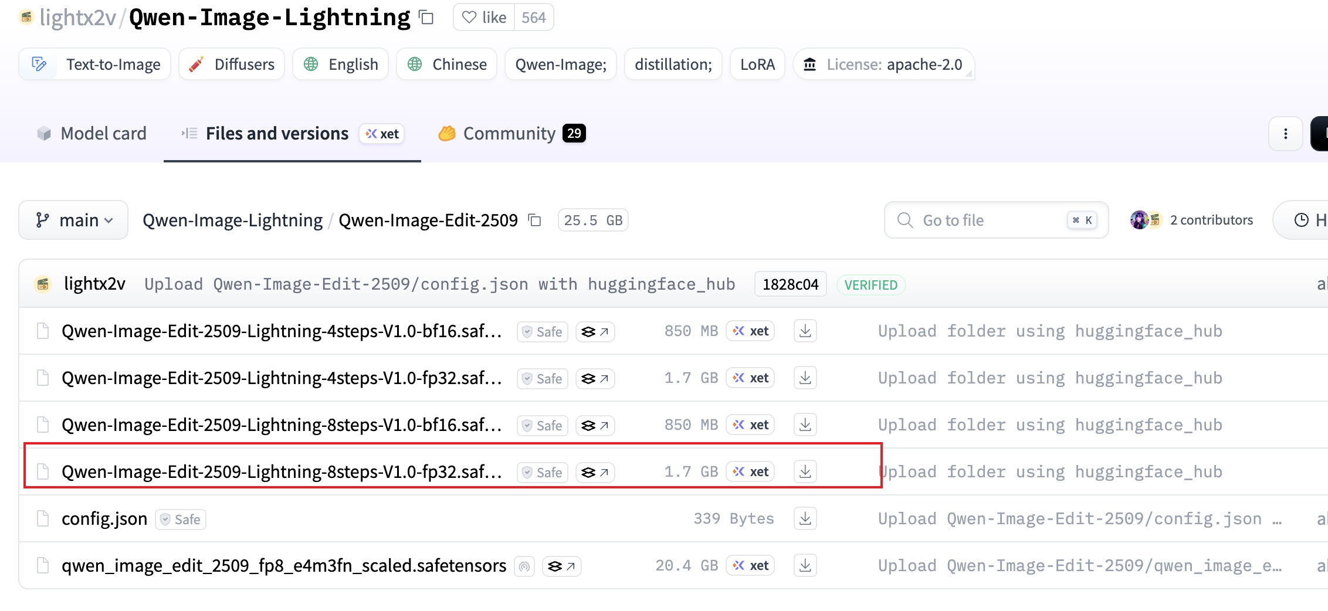This screenshot has width=1328, height=611.
Task: Open the commit message for 8steps-V1.0-fp32
Action: click(x=1050, y=471)
